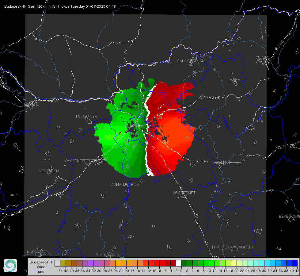Click the HÓDMEZŐVÁSÁRHELY city label
This screenshot has width=300, height=276.
point(233,247)
